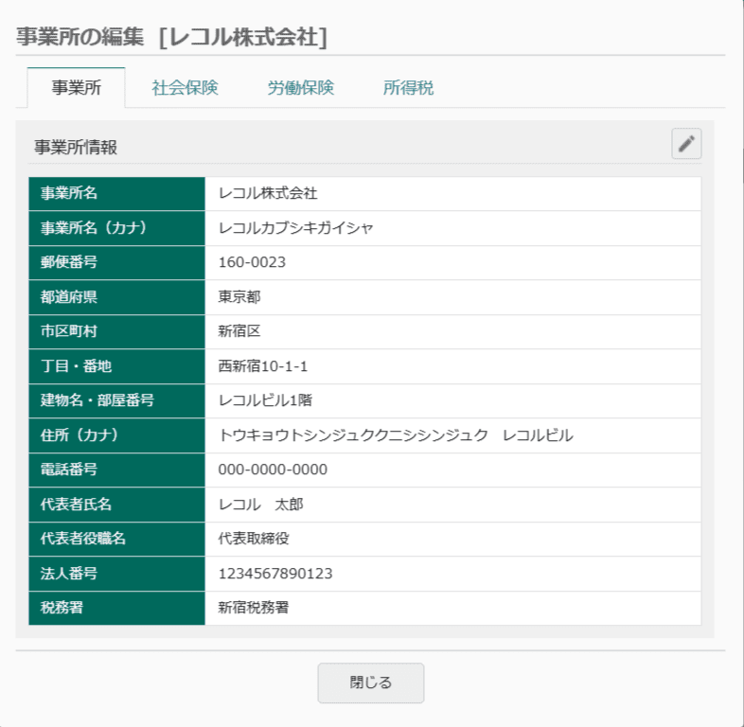This screenshot has height=727, width=744.
Task: Click the 事業所情報 section heading
Action: pos(76,148)
